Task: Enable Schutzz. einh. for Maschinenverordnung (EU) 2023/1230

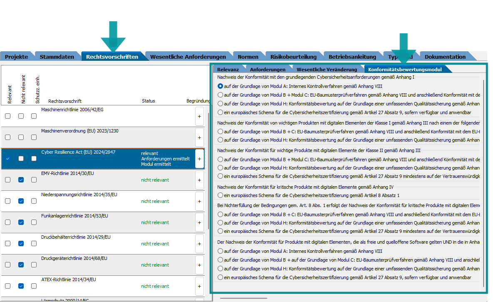Action: coord(34,137)
